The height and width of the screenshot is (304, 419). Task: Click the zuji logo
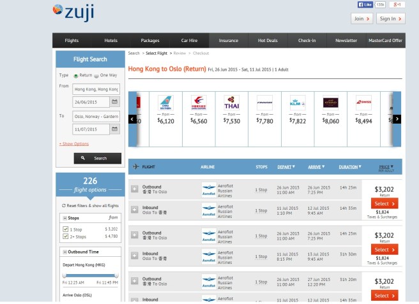pyautogui.click(x=73, y=11)
